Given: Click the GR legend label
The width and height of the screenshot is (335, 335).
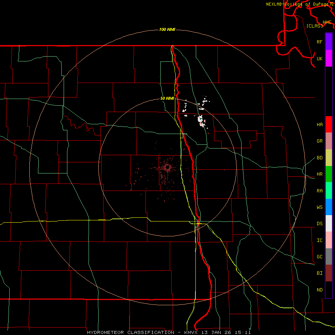Looking at the screenshot, I should (319, 141).
